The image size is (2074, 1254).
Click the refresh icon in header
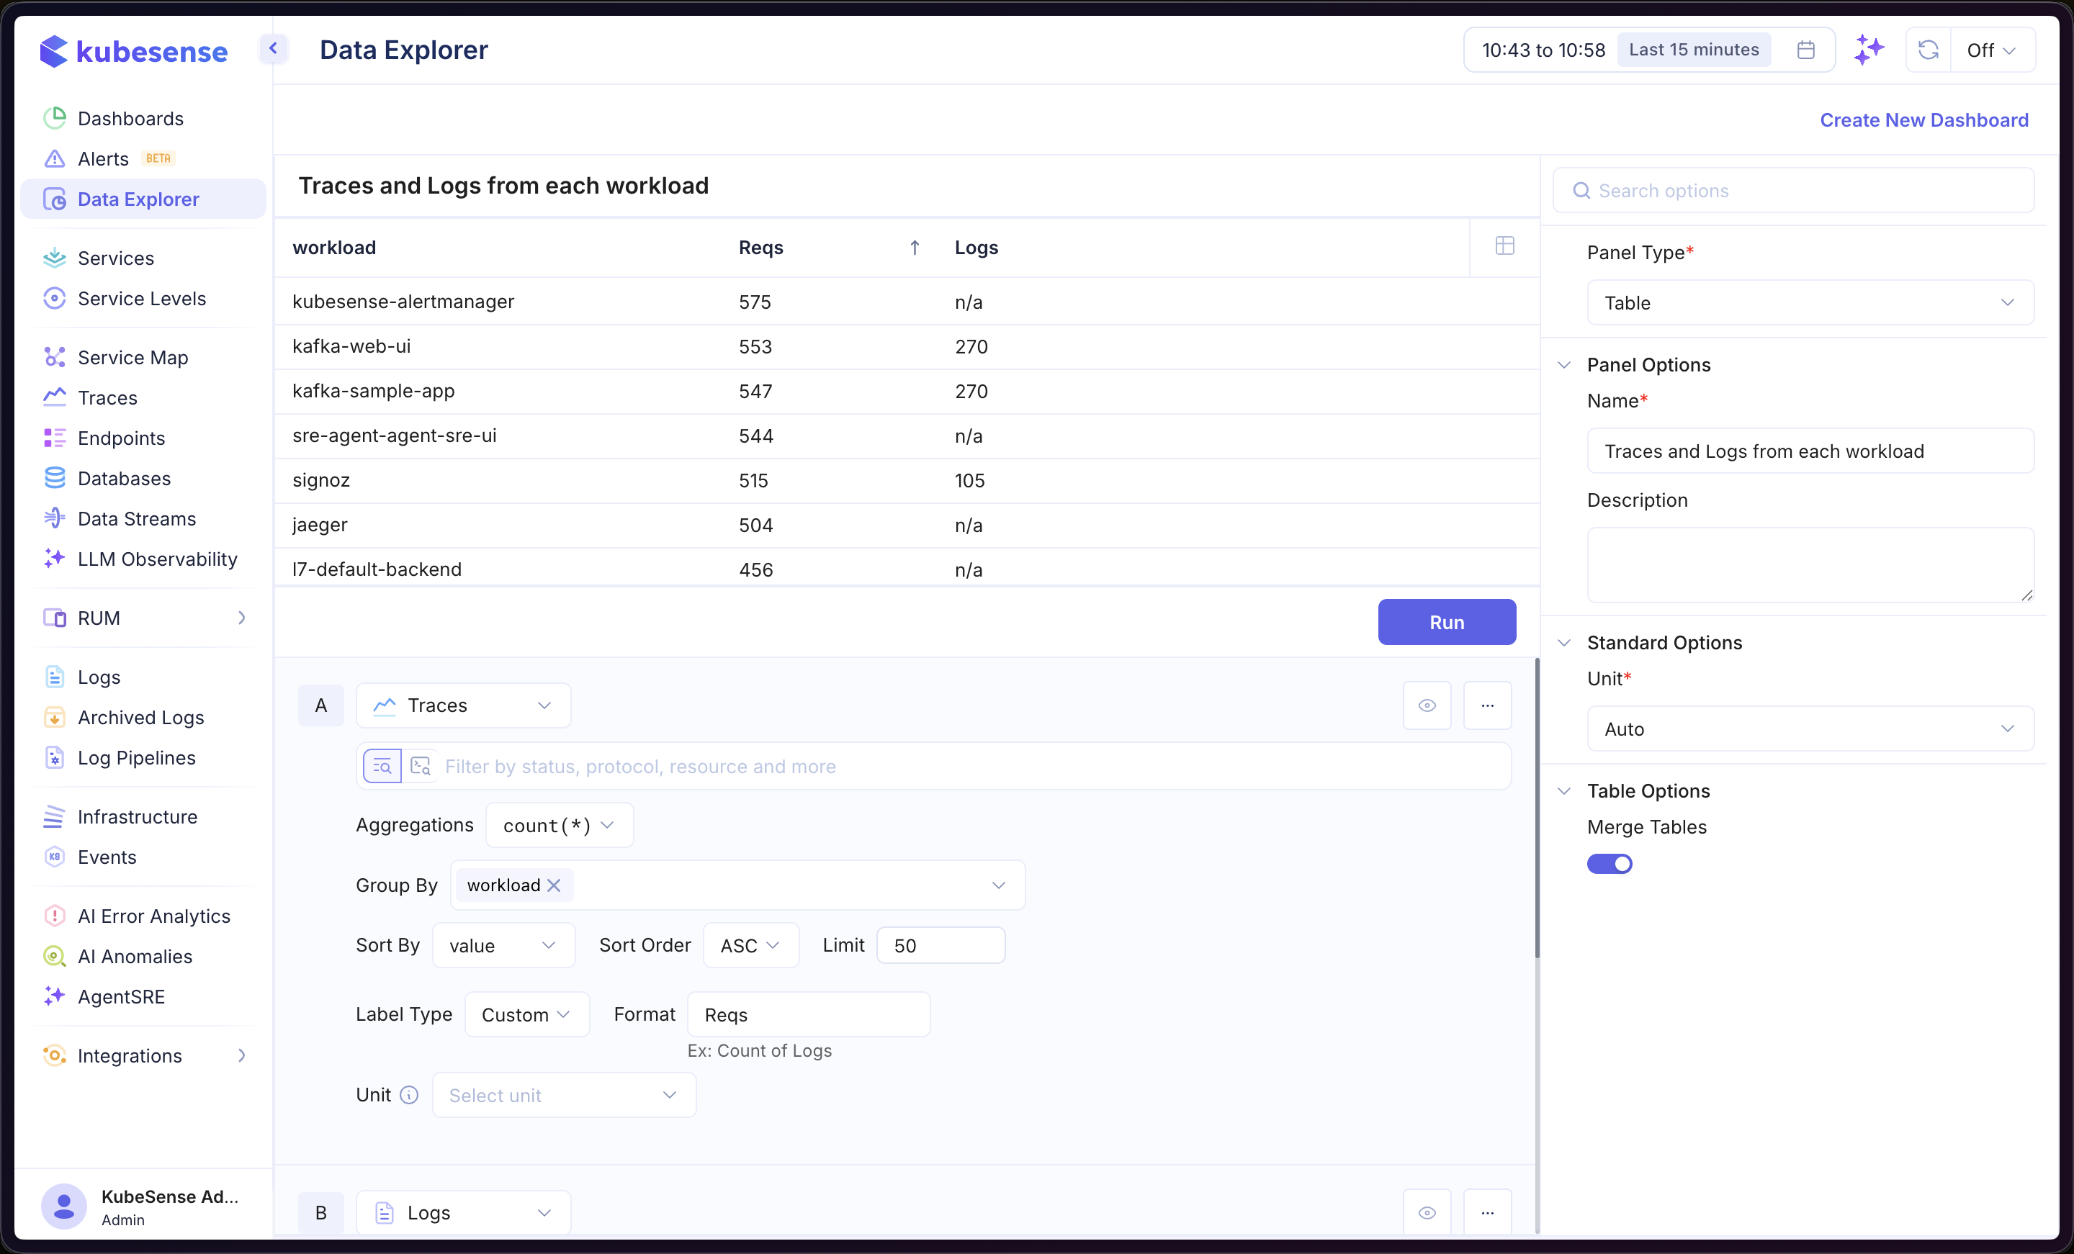[x=1928, y=50]
